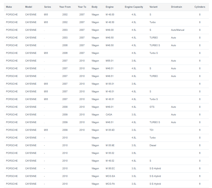
Task: Click the M 05.9E engine code
Action: [110, 145]
